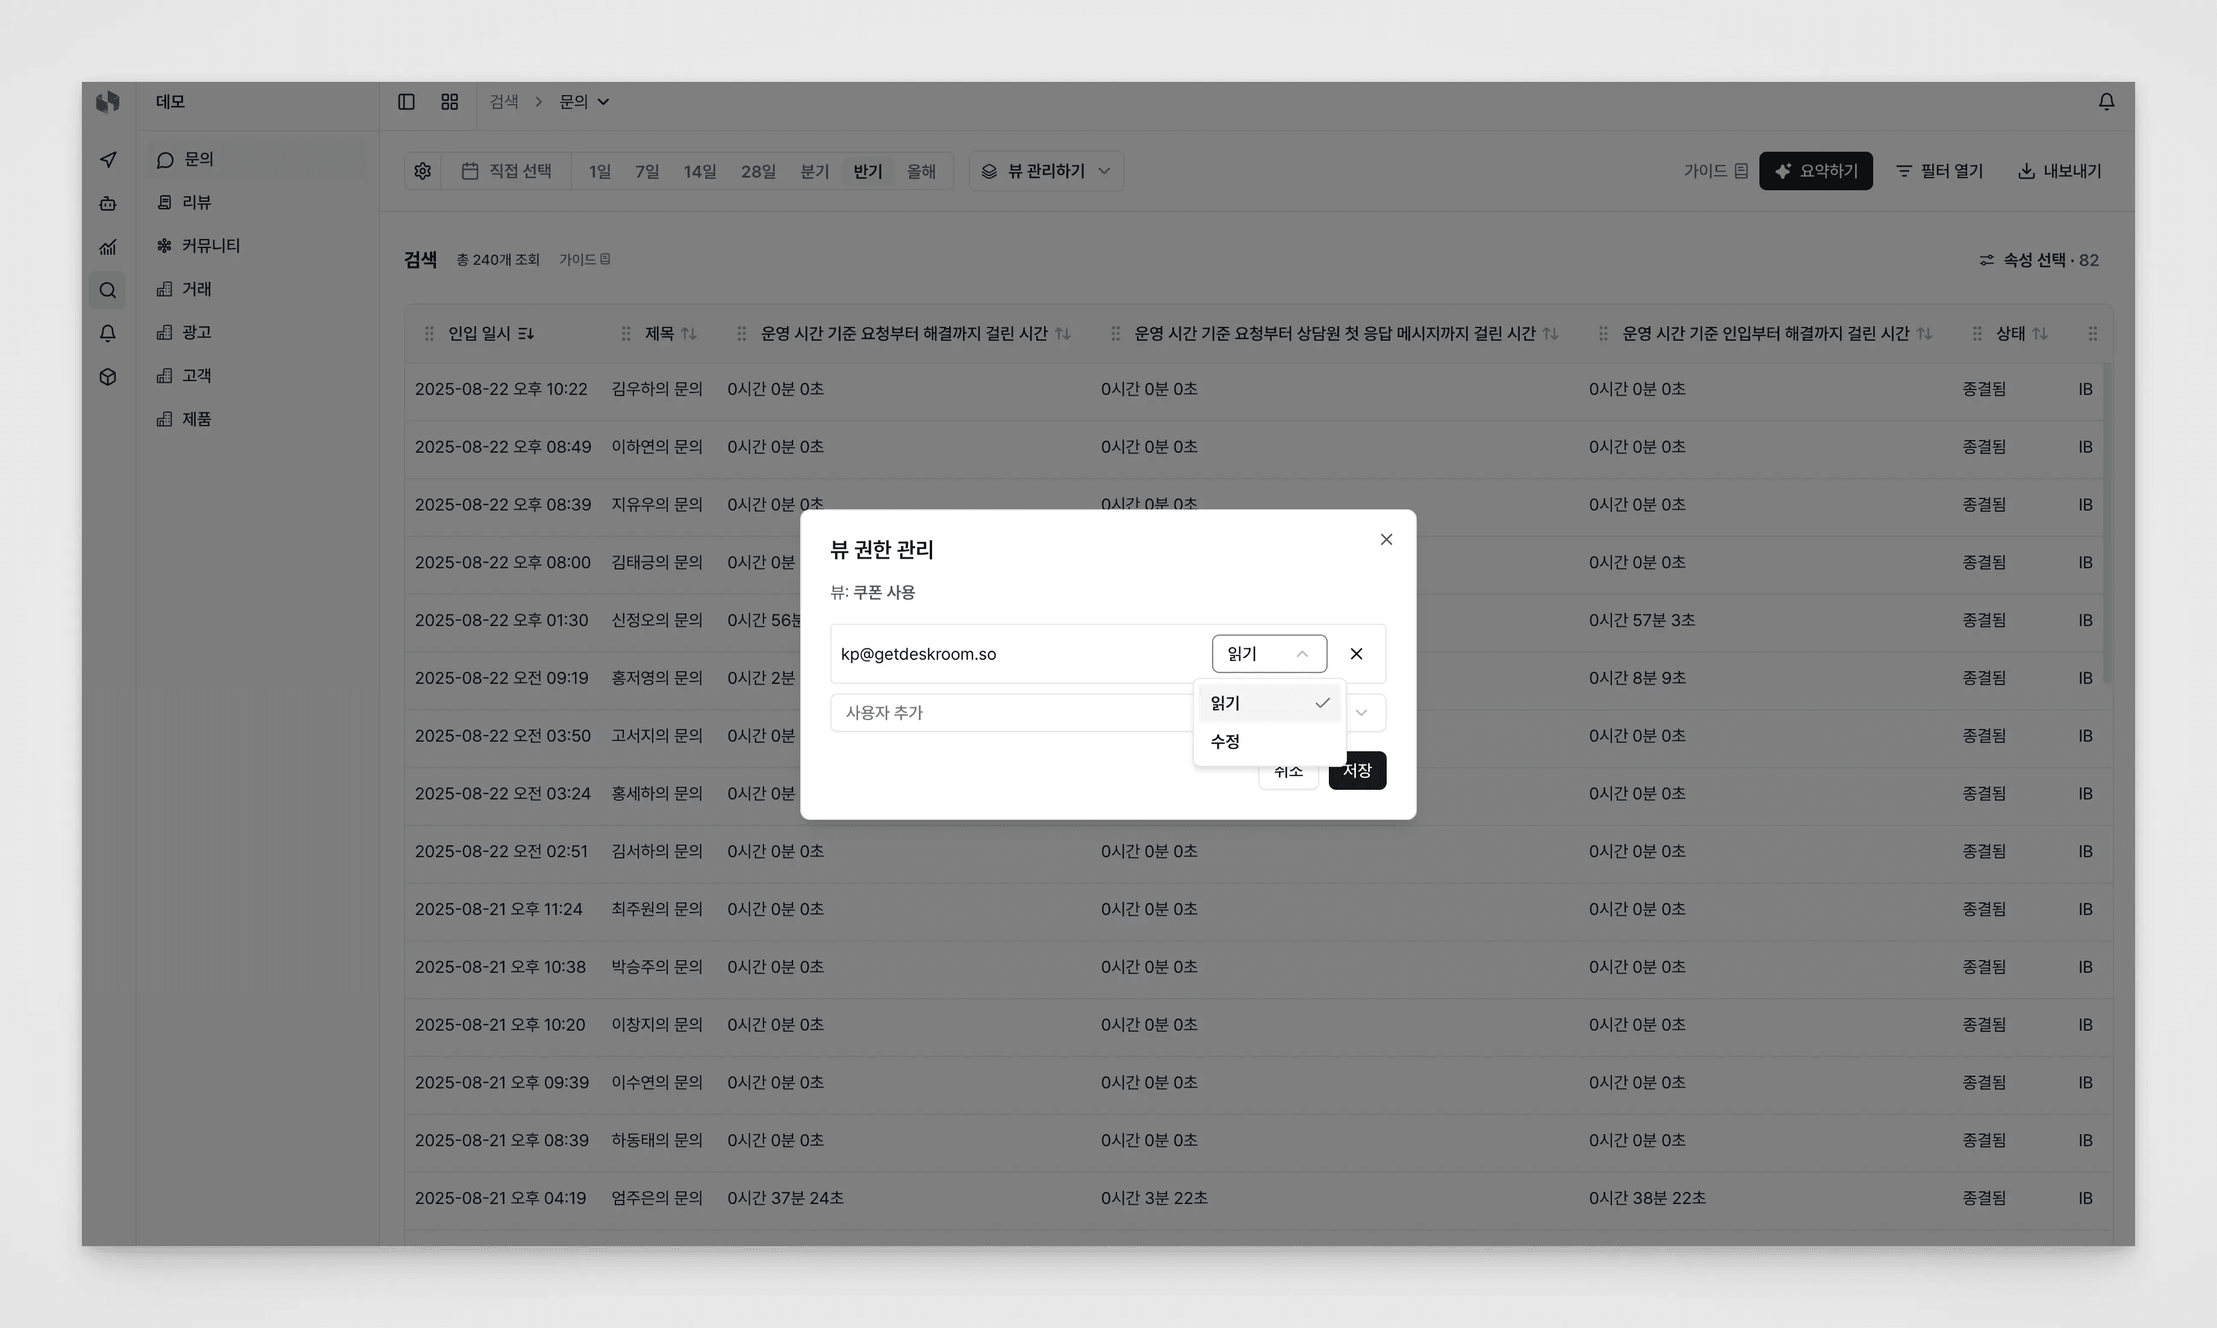Expand the 문의 breadcrumb dropdown
The width and height of the screenshot is (2217, 1328).
point(583,101)
